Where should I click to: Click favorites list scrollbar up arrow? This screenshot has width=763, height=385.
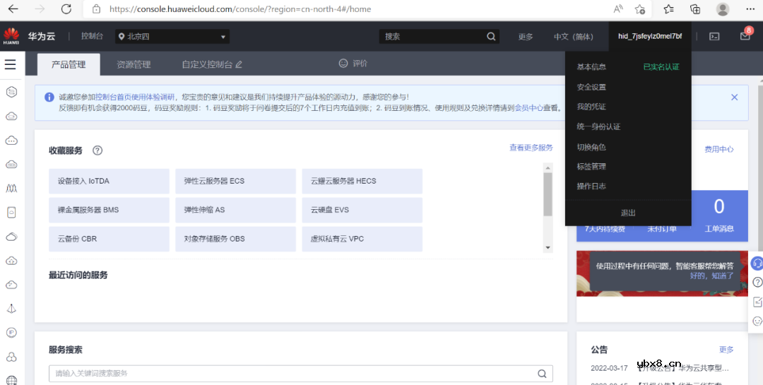(548, 168)
